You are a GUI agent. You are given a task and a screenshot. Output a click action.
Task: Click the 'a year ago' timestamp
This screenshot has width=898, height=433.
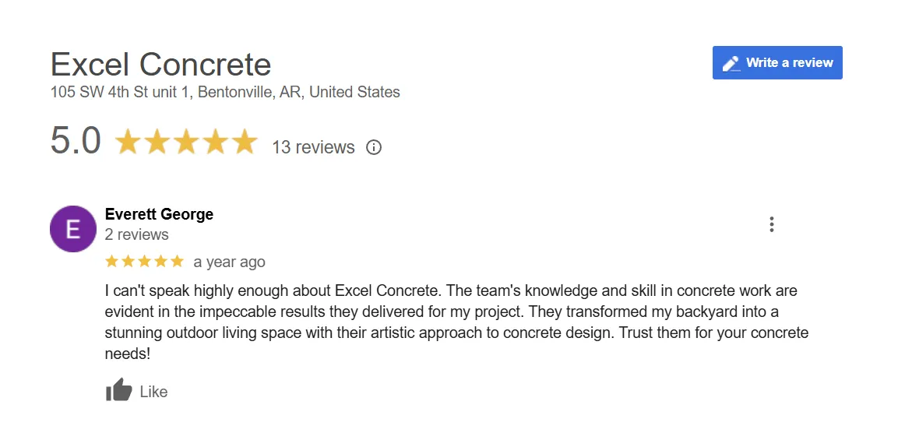229,262
